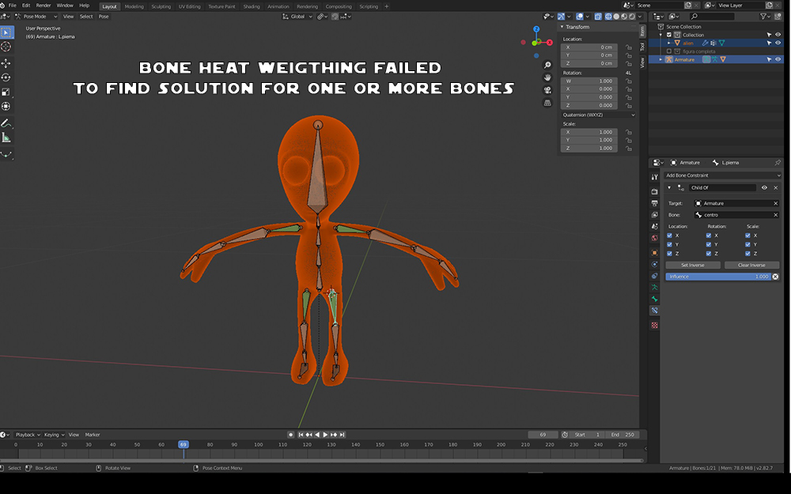This screenshot has height=494, width=791.
Task: Jump to the timeline end frame
Action: (342, 435)
